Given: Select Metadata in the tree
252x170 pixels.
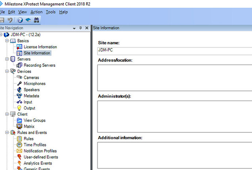Looking at the screenshot, I should pyautogui.click(x=31, y=96).
